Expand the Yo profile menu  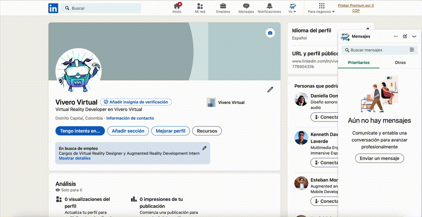(x=293, y=8)
